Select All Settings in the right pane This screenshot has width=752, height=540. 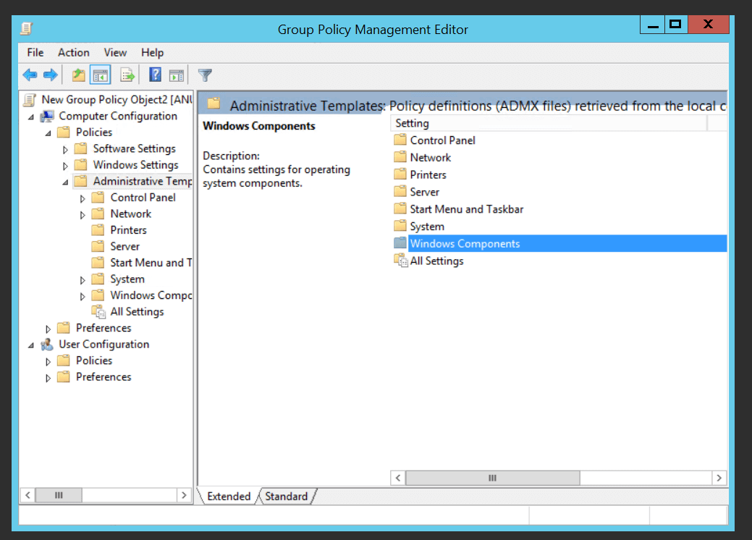tap(436, 261)
